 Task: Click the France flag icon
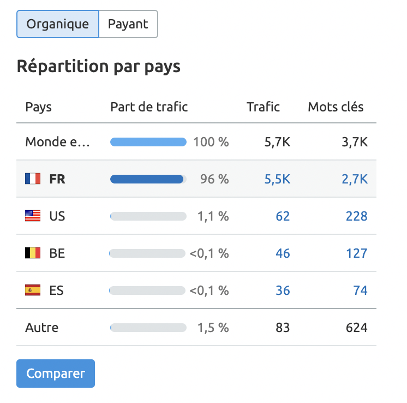pyautogui.click(x=33, y=179)
